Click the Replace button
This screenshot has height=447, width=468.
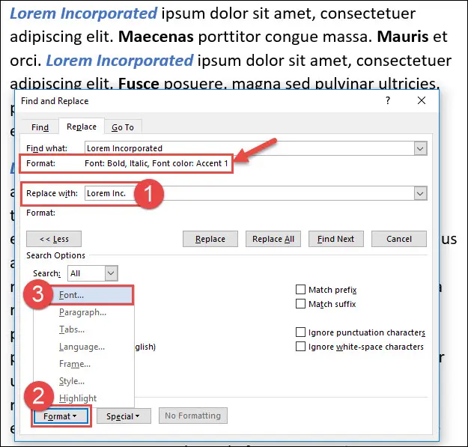tap(210, 239)
